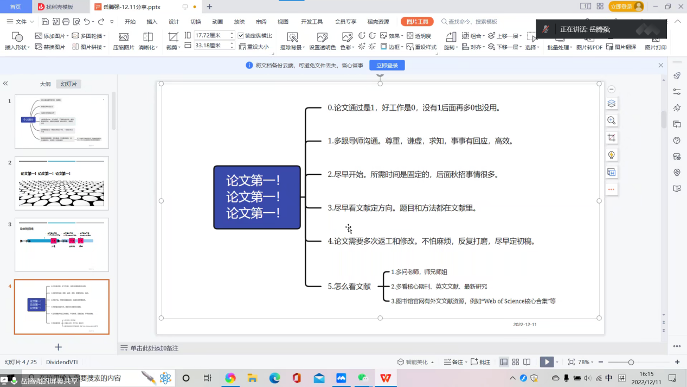Expand the 裁剪 crop dropdown
Image resolution: width=687 pixels, height=387 pixels.
pos(173,47)
